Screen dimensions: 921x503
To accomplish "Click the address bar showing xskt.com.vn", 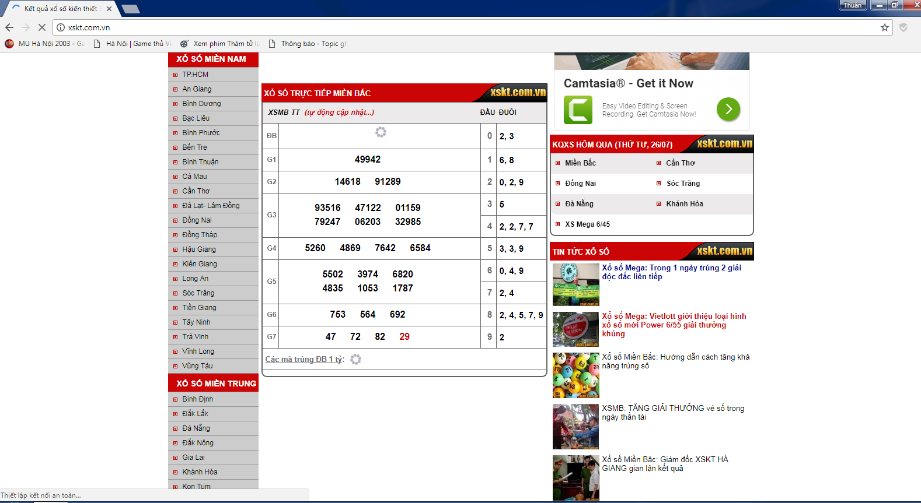I will click(x=467, y=27).
